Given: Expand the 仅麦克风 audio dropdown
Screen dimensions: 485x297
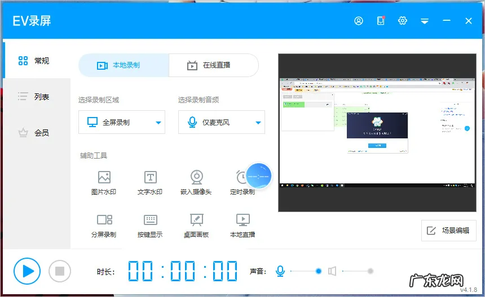Looking at the screenshot, I should pyautogui.click(x=222, y=122).
